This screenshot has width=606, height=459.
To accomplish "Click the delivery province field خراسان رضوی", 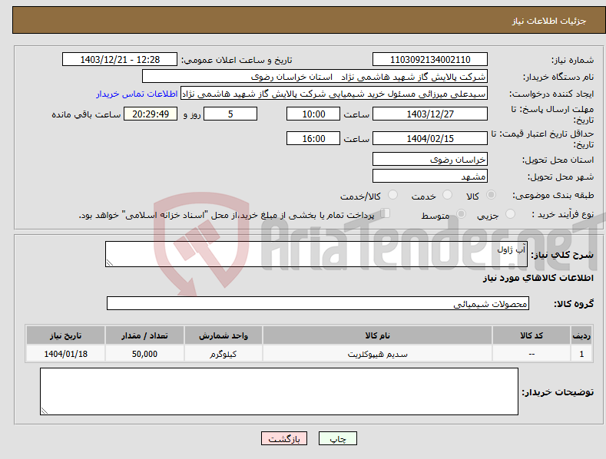I will tap(430, 159).
